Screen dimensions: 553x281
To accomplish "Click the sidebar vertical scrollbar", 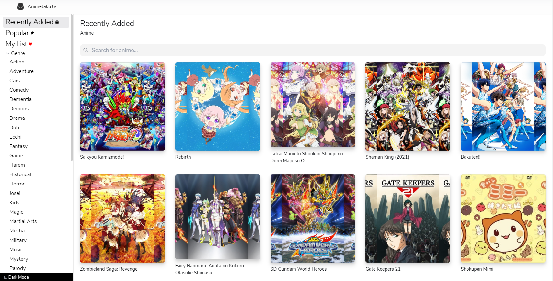I will [x=71, y=87].
